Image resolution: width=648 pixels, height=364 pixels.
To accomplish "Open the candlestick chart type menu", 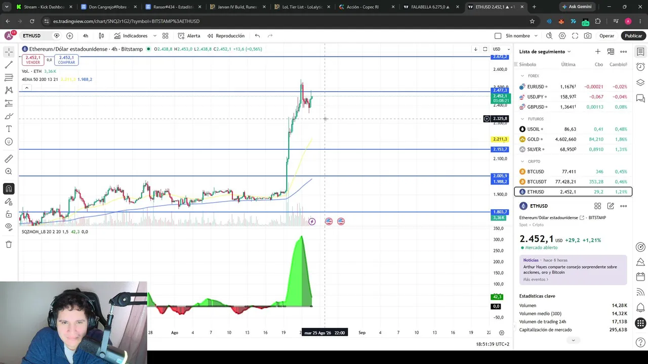I will tap(101, 36).
